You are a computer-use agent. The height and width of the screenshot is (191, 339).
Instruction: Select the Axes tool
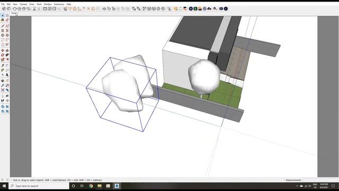point(3,75)
